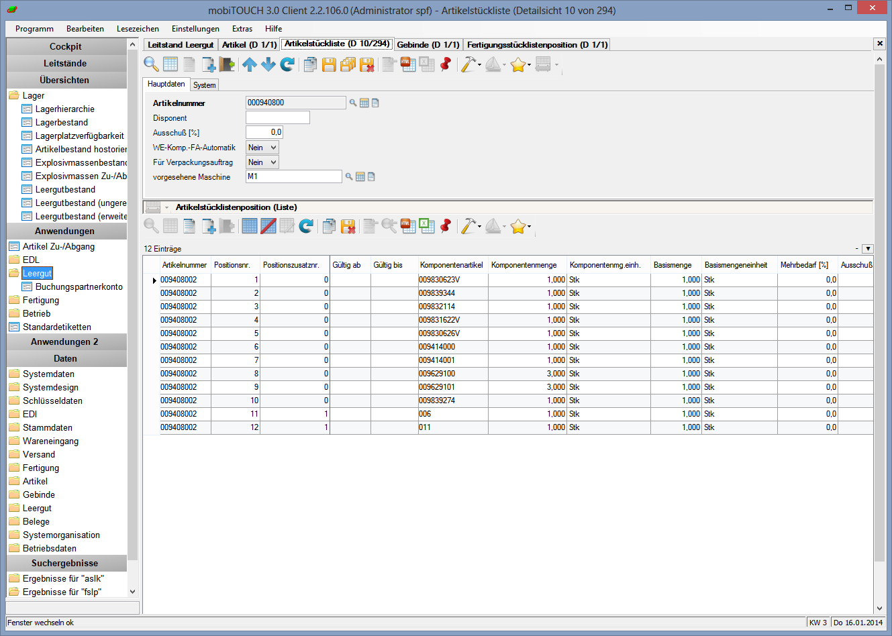Image resolution: width=892 pixels, height=636 pixels.
Task: Open the Lesezeichen menu
Action: (138, 29)
